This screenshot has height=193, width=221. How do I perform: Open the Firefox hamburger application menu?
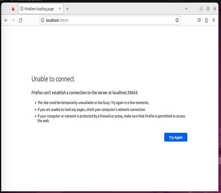click(x=214, y=20)
